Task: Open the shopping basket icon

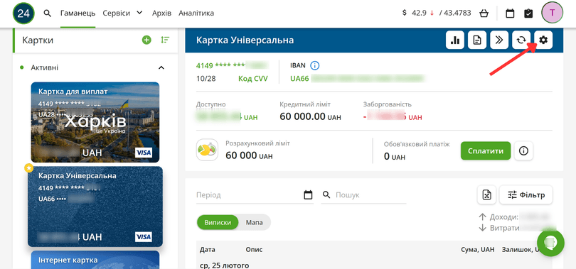Action: 484,13
